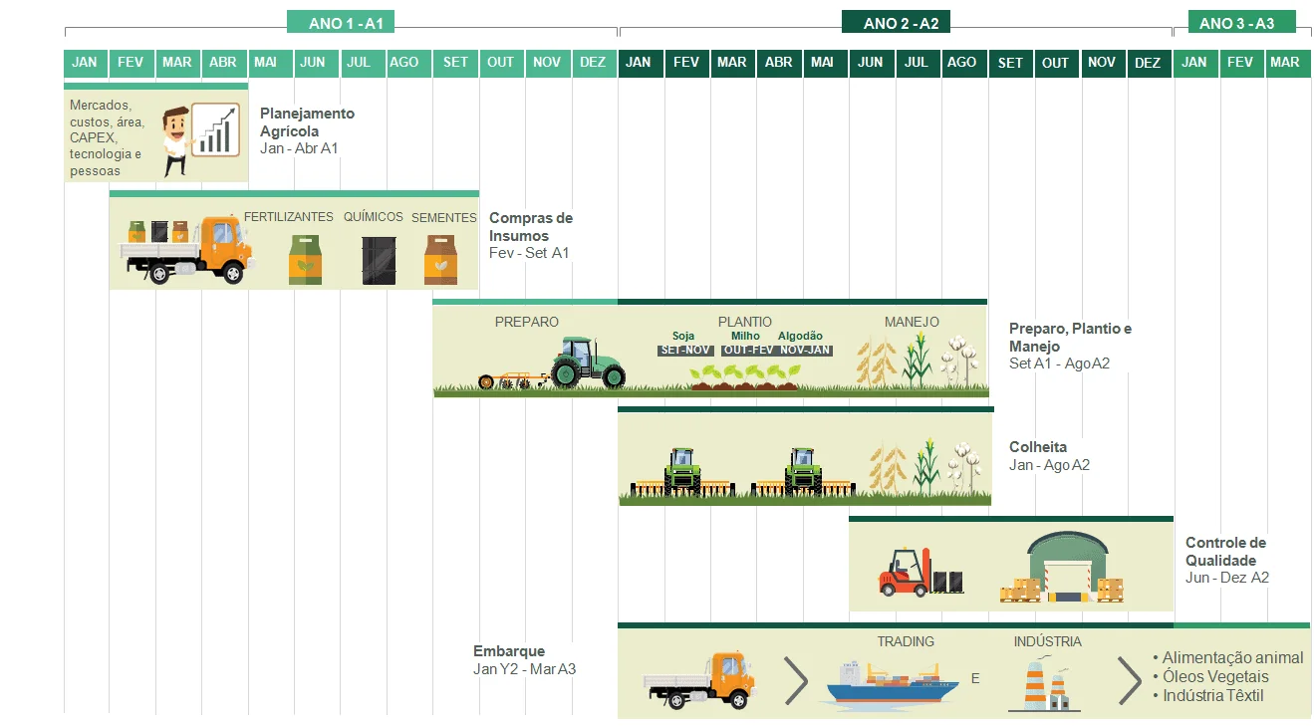The image size is (1314, 726).
Task: Click the brown seed bag icon
Action: click(x=440, y=260)
